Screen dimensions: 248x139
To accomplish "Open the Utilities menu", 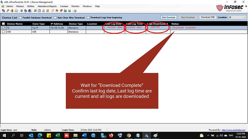I will [x=31, y=6].
